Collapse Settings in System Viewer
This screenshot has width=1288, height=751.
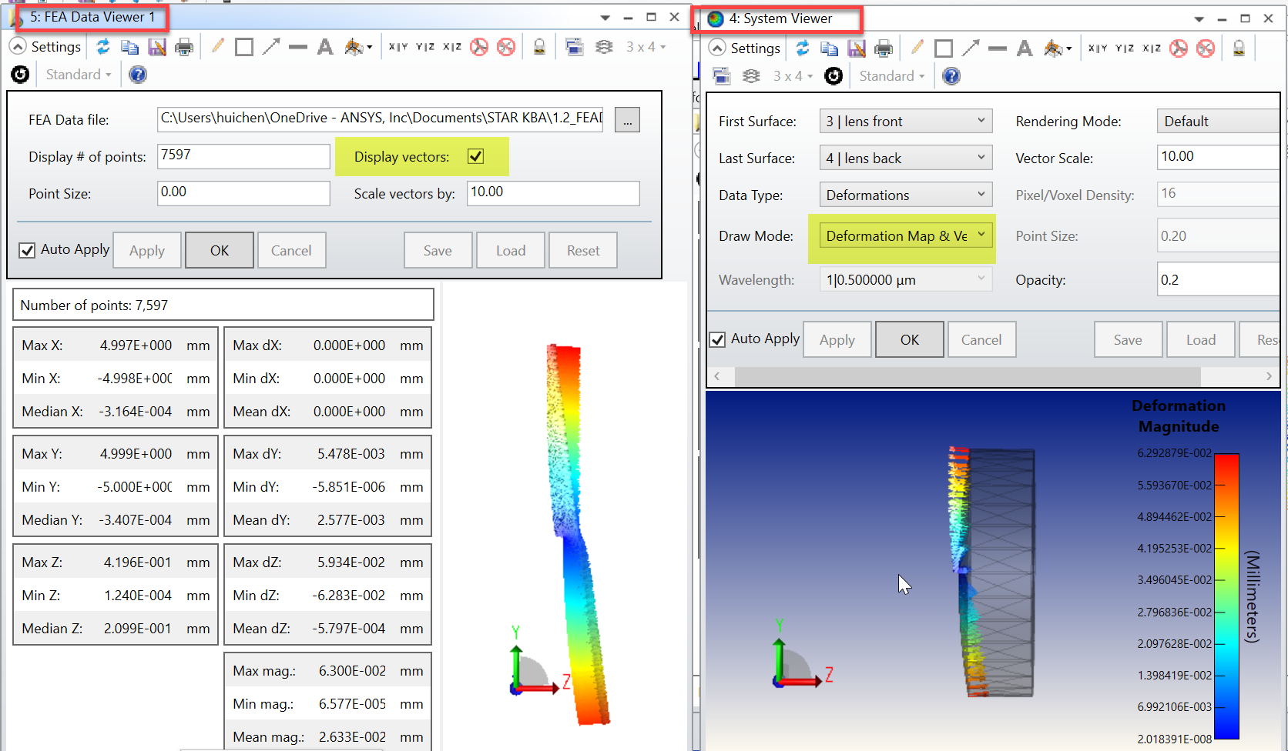[x=717, y=48]
